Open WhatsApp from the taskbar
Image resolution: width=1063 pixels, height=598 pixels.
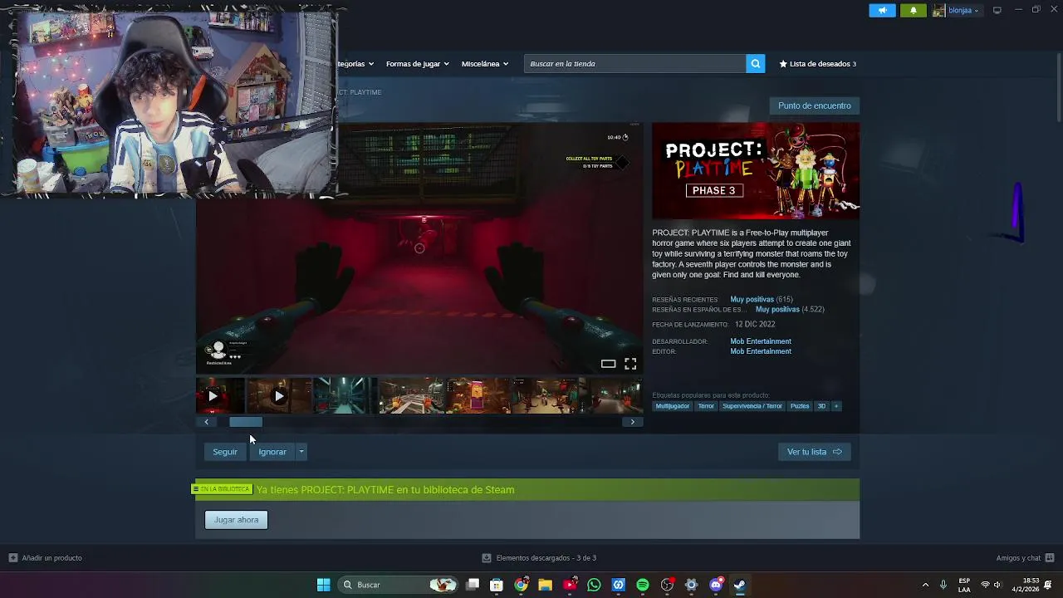pyautogui.click(x=594, y=585)
